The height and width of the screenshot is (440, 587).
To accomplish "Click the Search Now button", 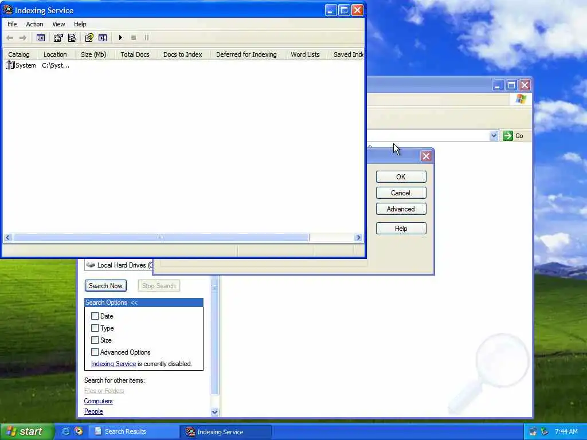I will point(105,286).
